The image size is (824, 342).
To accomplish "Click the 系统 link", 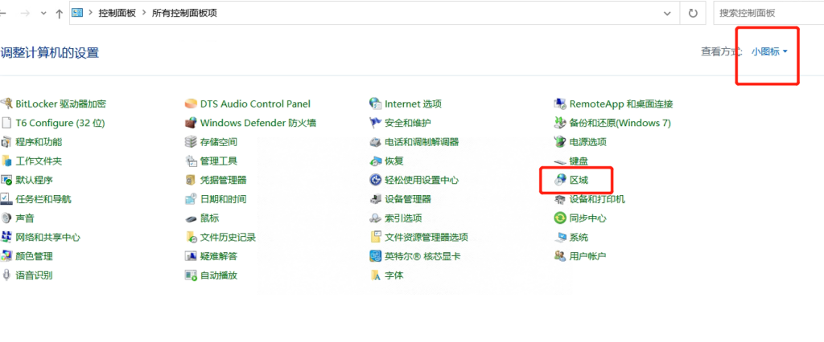I will pyautogui.click(x=579, y=237).
